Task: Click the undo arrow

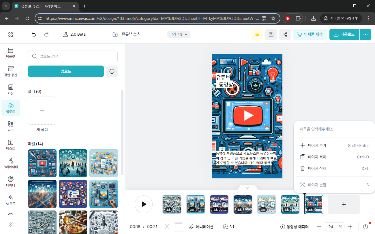Action: click(34, 34)
